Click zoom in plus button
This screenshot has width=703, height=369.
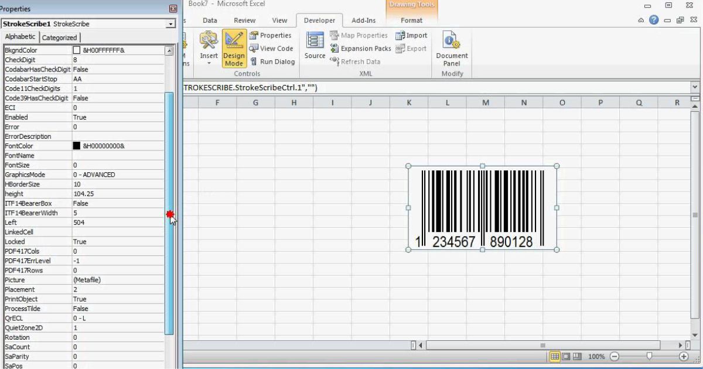pyautogui.click(x=684, y=356)
